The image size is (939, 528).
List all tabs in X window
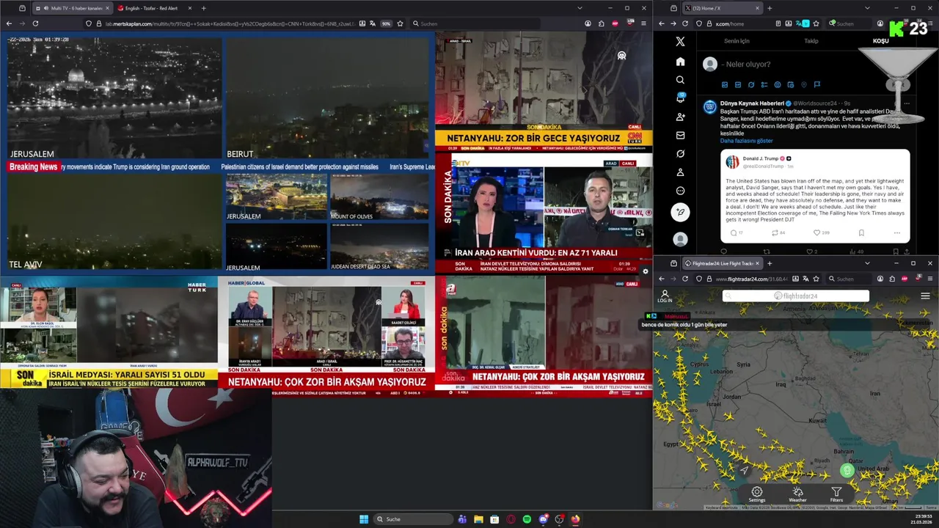(x=867, y=8)
